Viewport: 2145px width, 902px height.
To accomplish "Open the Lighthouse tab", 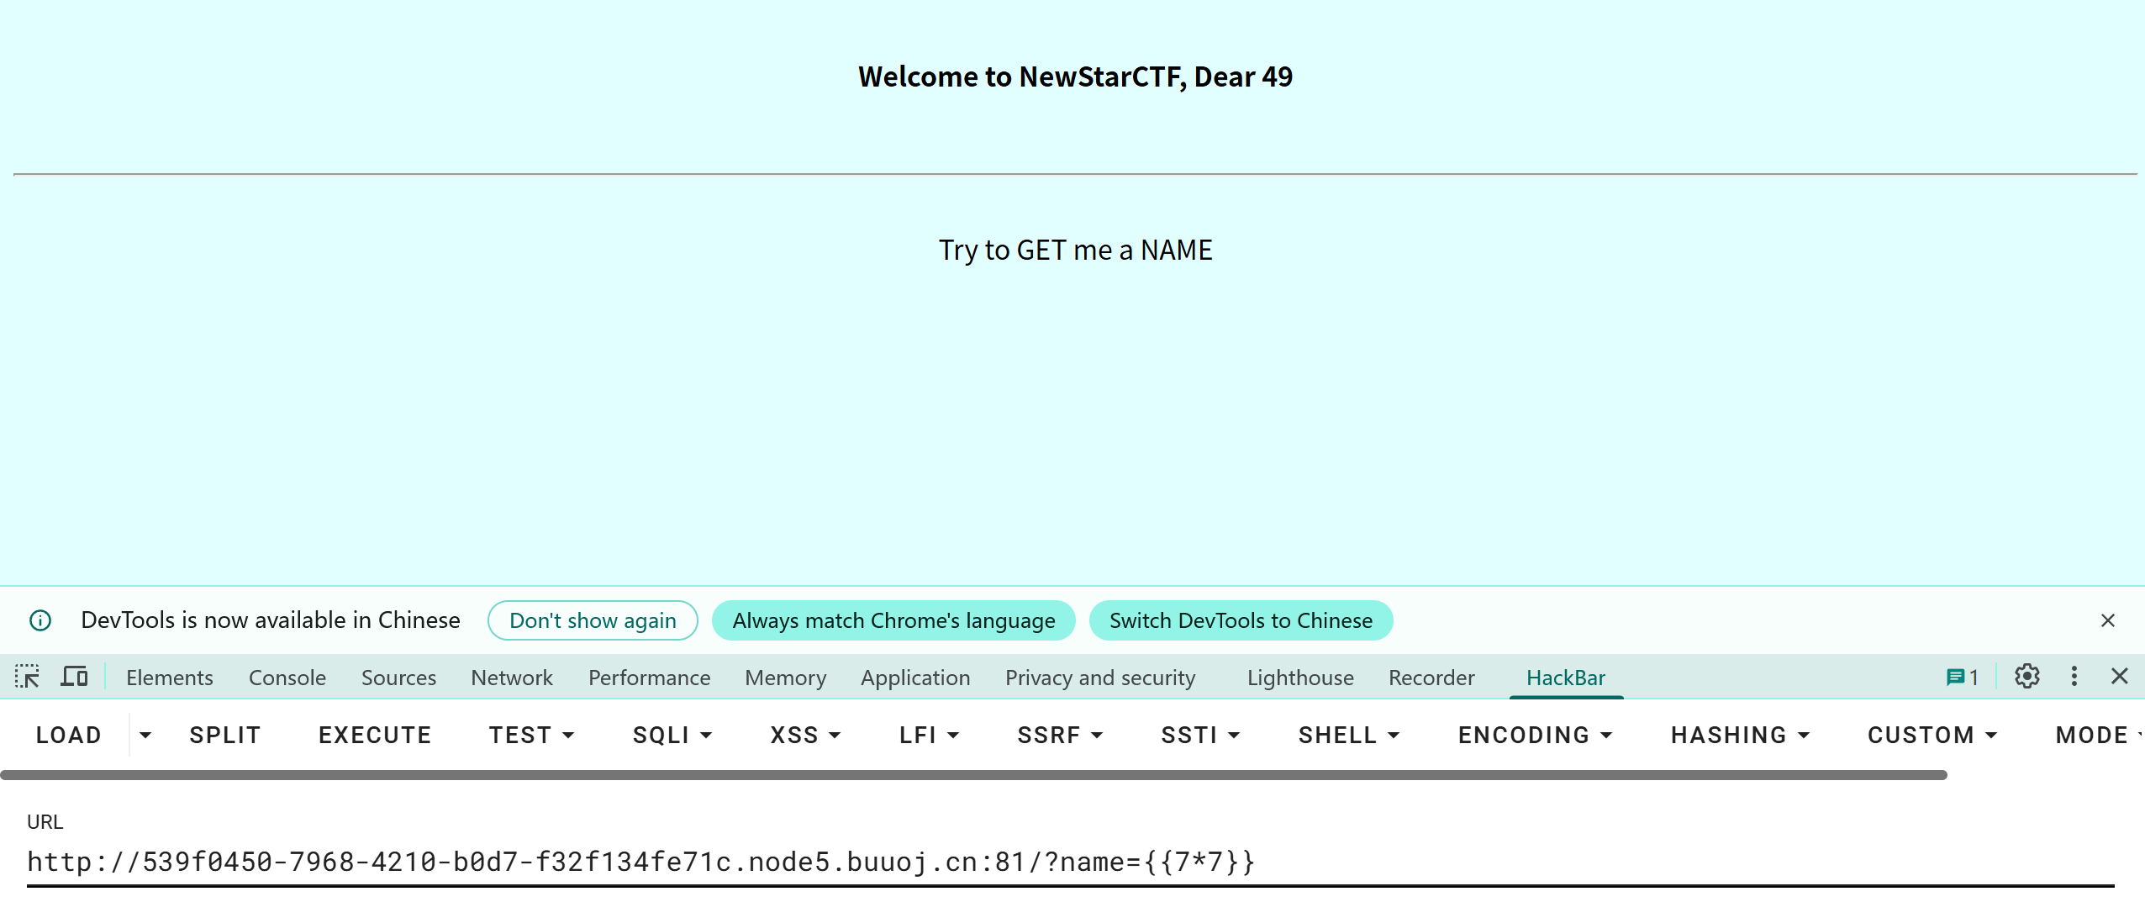I will pos(1300,677).
